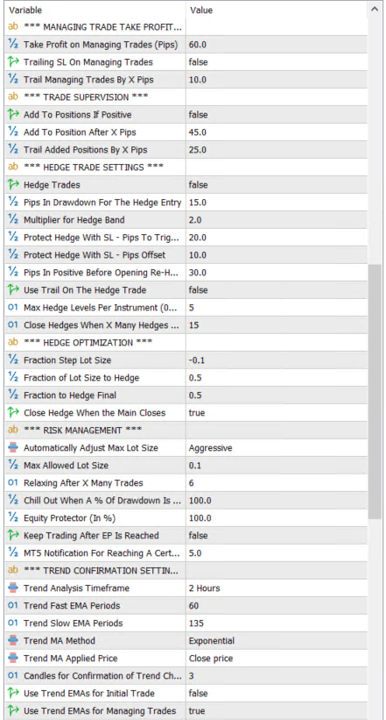Viewport: 386px width, 720px height.
Task: Click the string icon beside RISK MANAGEMENT header
Action: click(13, 431)
